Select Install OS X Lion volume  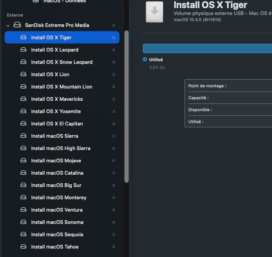point(62,74)
